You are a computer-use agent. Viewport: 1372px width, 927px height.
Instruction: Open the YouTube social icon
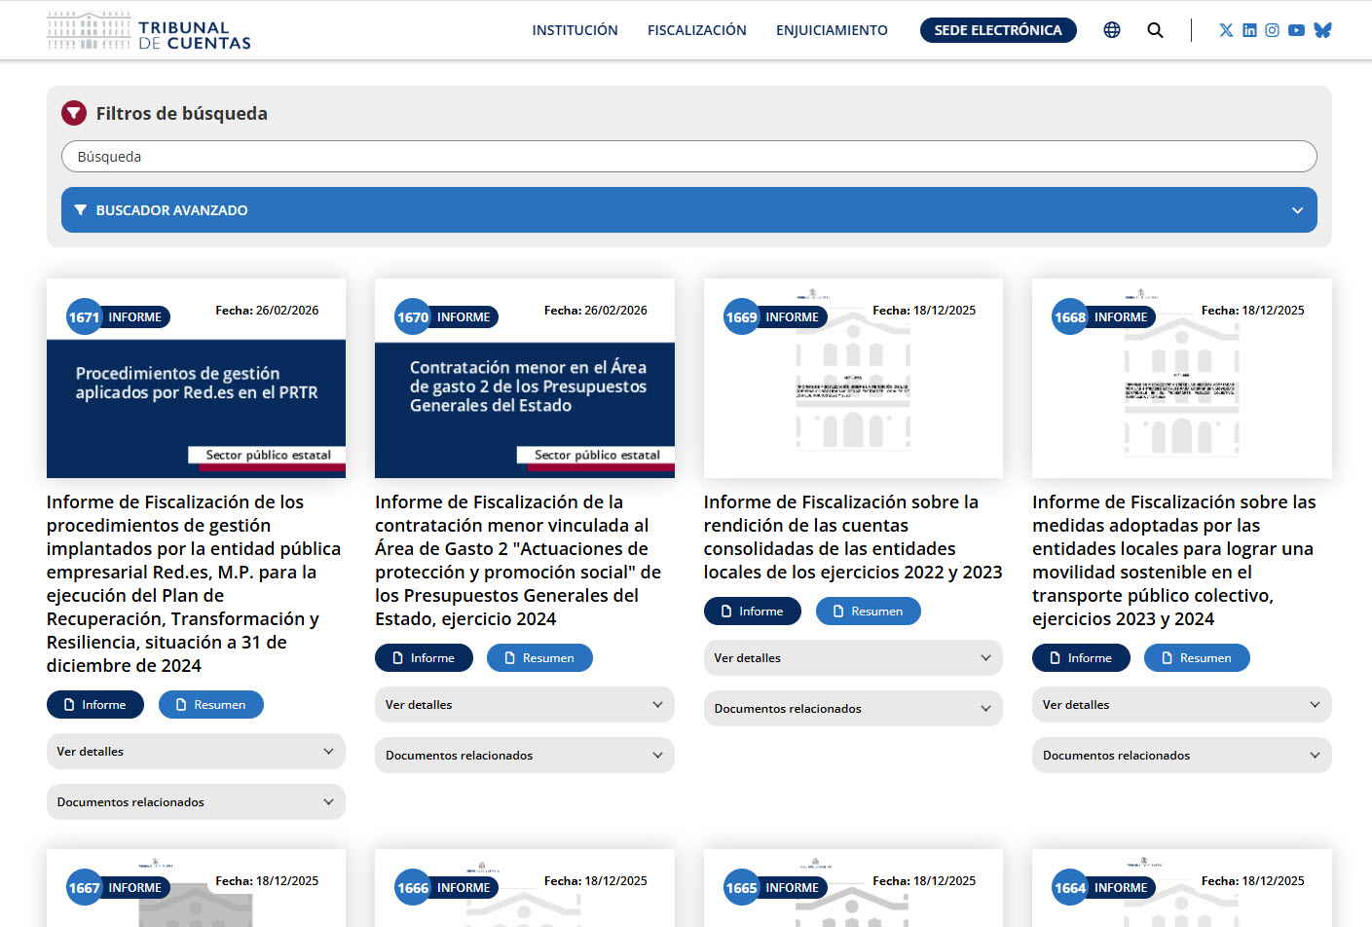[x=1296, y=30]
